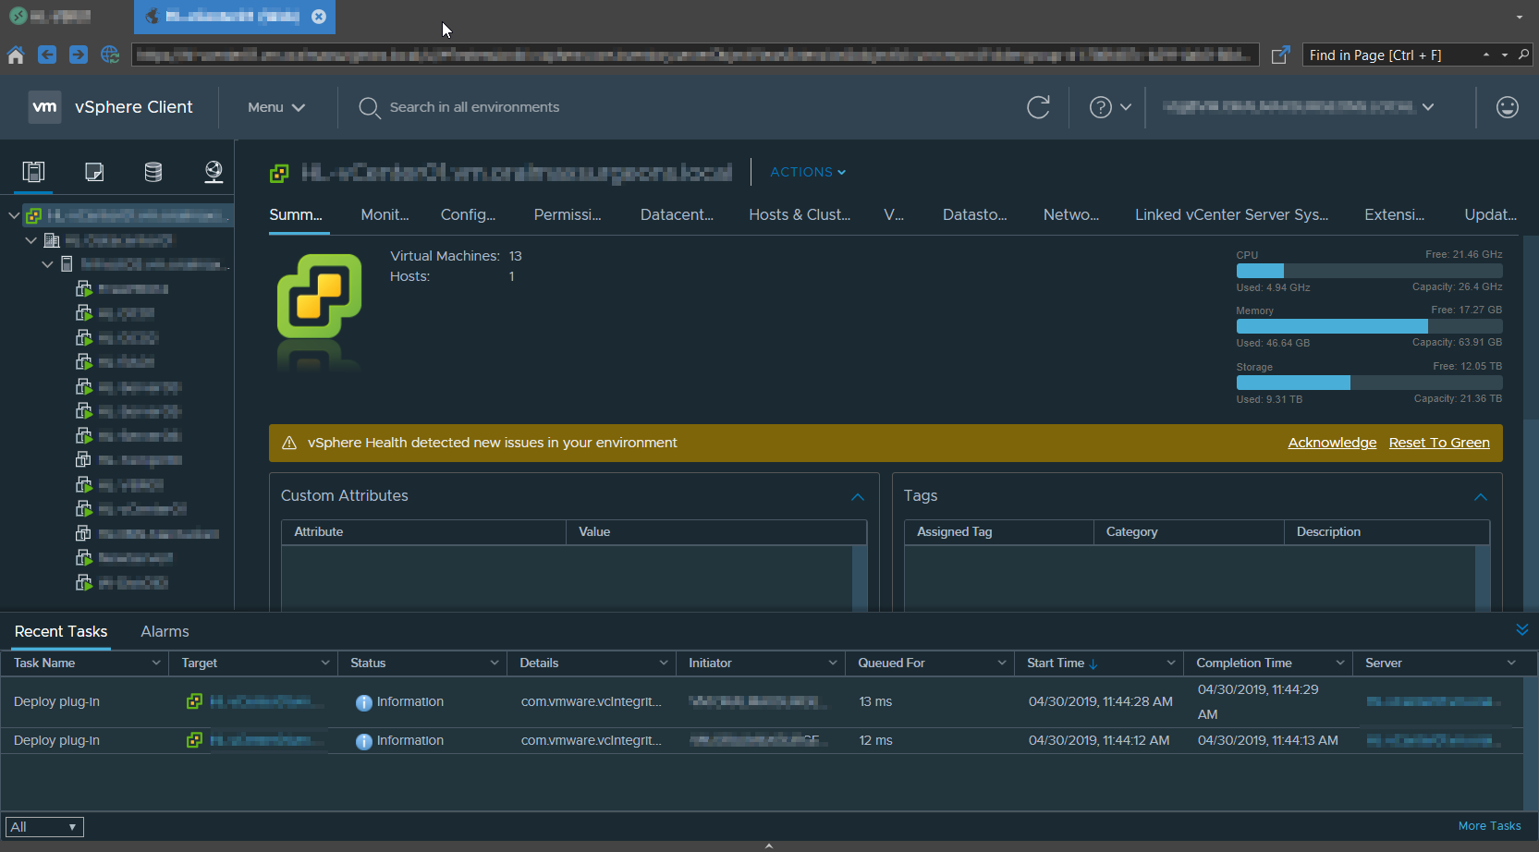Click the Search in all environments field
The width and height of the screenshot is (1539, 852).
(x=474, y=107)
